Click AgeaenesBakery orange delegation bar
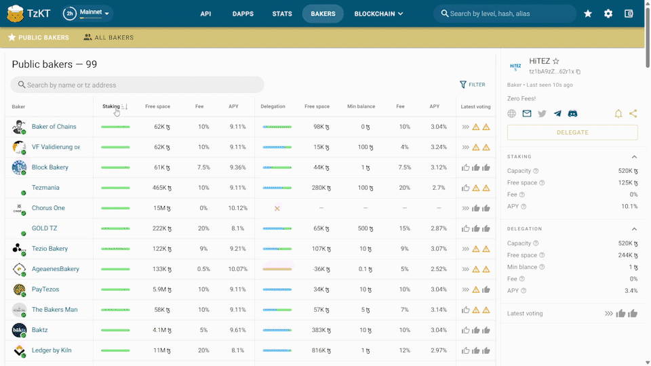 (x=277, y=269)
